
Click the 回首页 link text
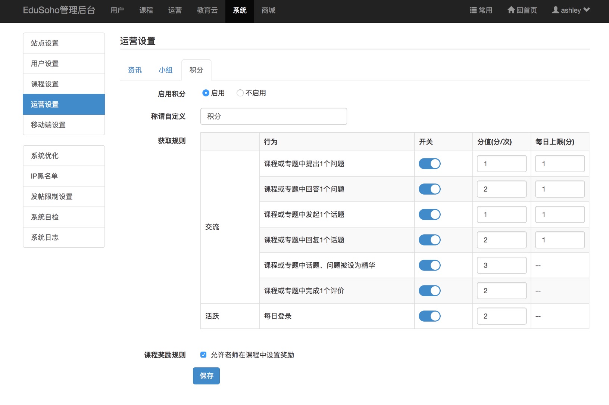point(527,10)
